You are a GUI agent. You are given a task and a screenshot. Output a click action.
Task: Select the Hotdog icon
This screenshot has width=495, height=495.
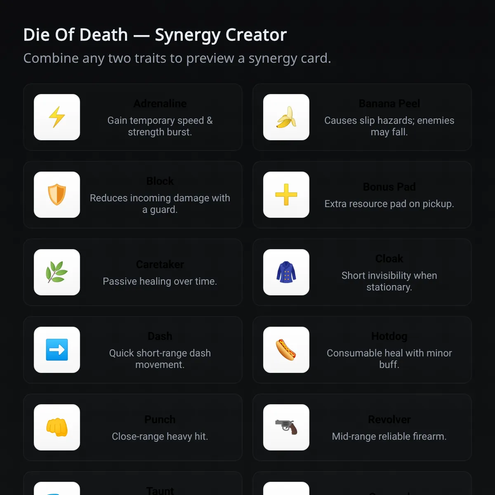(286, 350)
